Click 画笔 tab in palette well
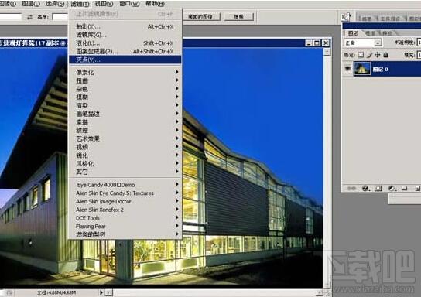The image size is (421, 297). [366, 19]
